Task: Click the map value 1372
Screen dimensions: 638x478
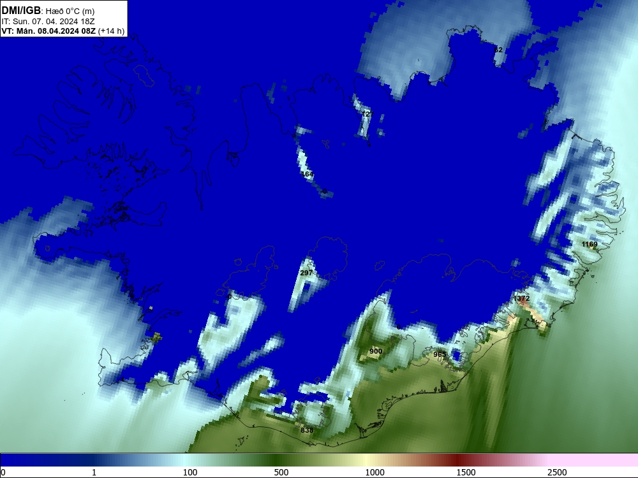Action: (522, 298)
